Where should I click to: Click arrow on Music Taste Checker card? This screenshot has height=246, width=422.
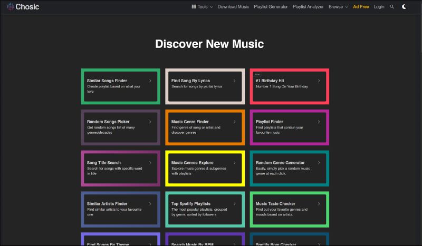tap(319, 204)
